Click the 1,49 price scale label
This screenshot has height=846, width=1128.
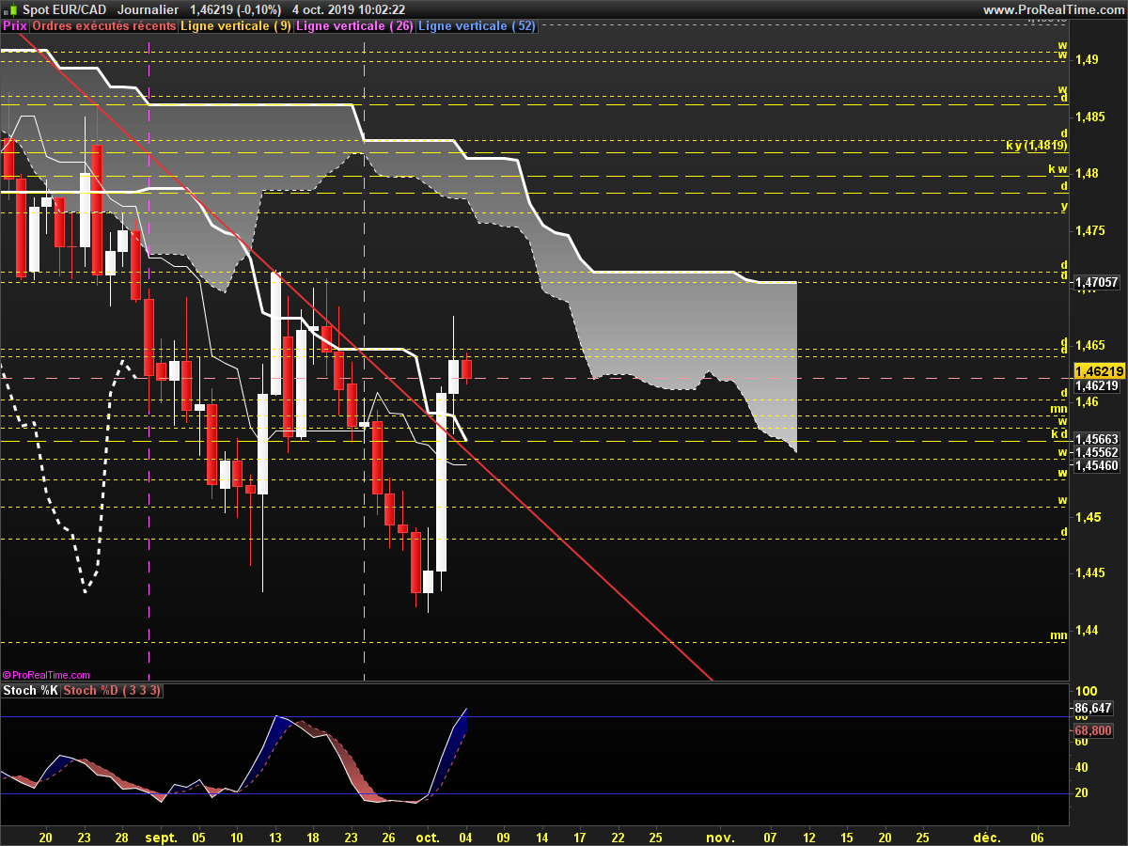click(x=1086, y=59)
